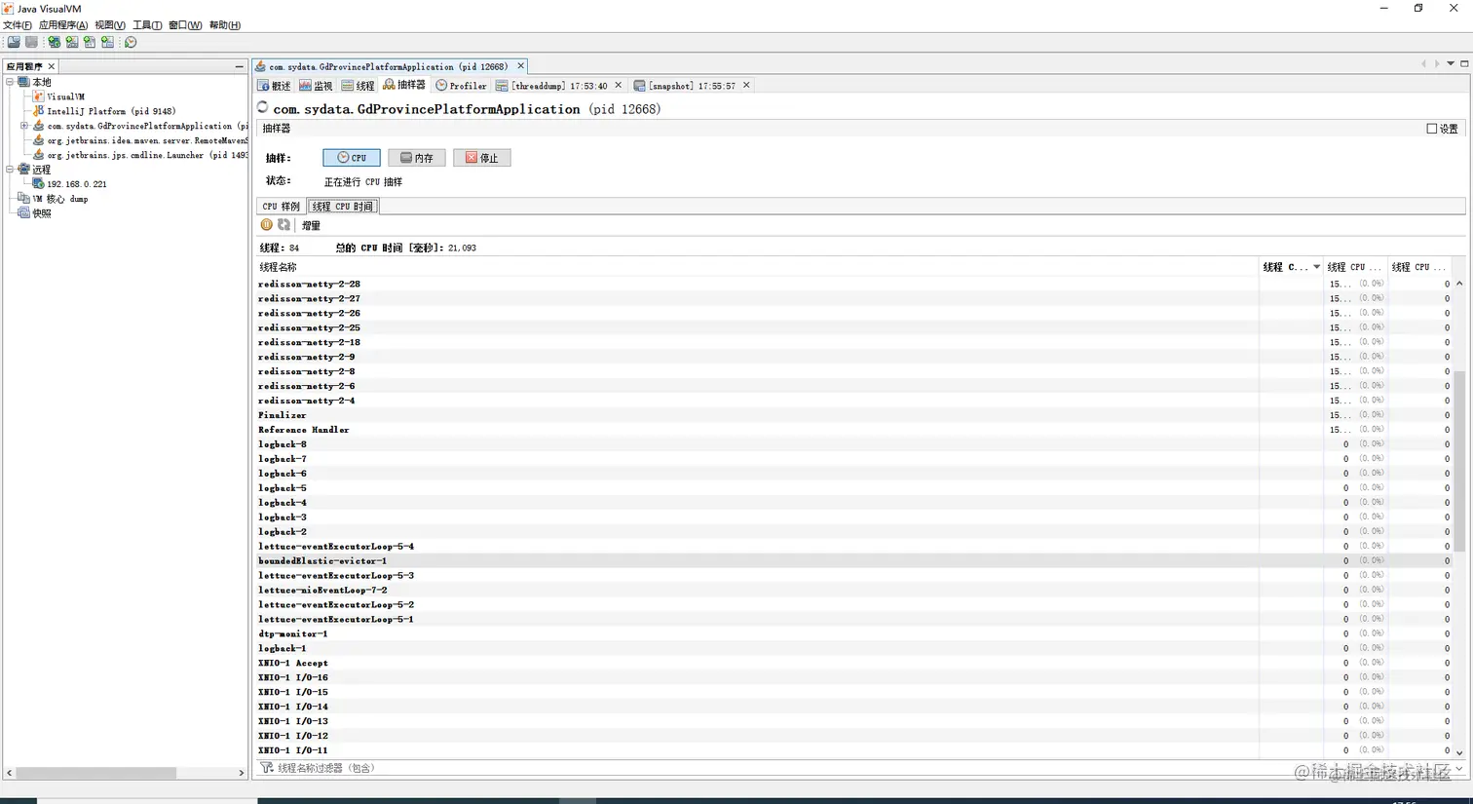Screen dimensions: 1473x804
Task: Open the 视图 menu
Action: click(109, 25)
